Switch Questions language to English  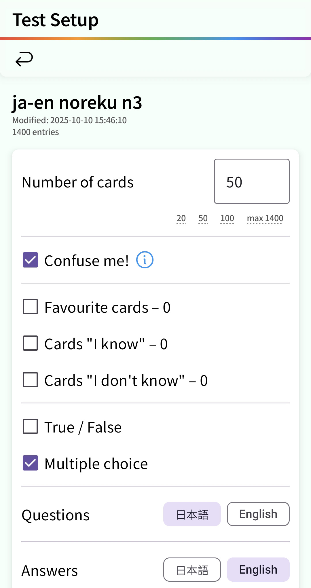[x=258, y=514]
